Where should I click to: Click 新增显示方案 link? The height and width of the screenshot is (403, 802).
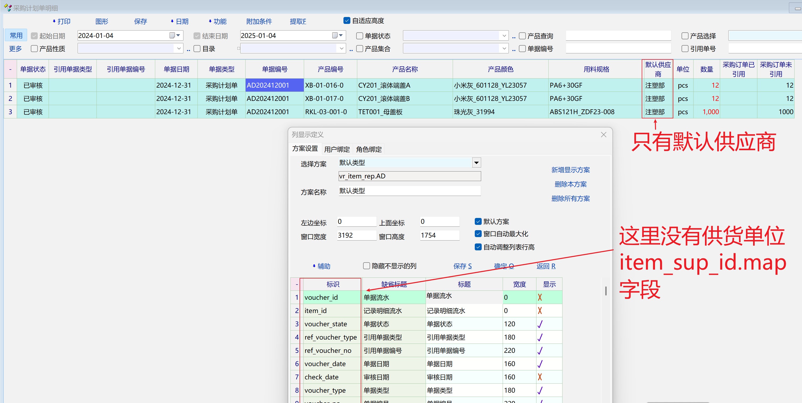click(570, 170)
